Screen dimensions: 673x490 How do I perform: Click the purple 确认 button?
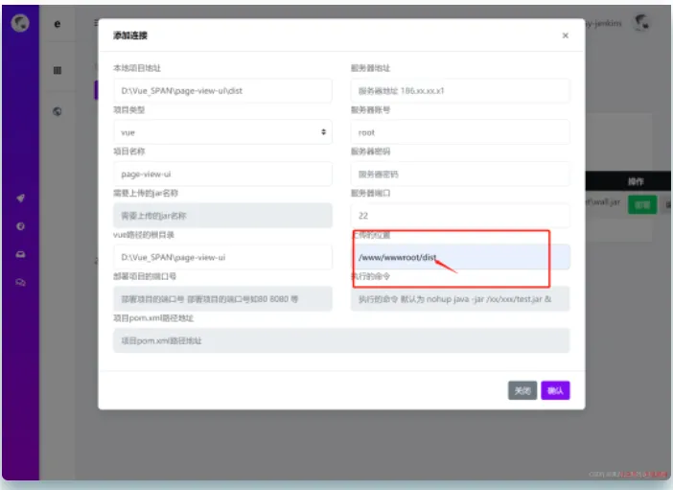[555, 390]
